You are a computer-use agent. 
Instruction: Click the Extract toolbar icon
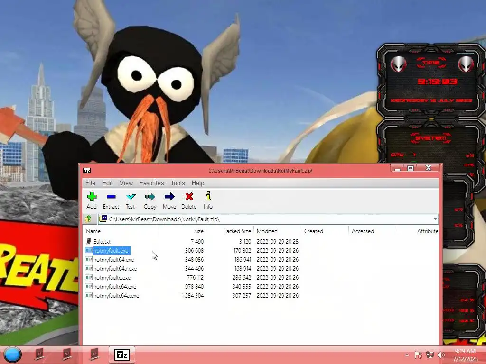pyautogui.click(x=111, y=197)
